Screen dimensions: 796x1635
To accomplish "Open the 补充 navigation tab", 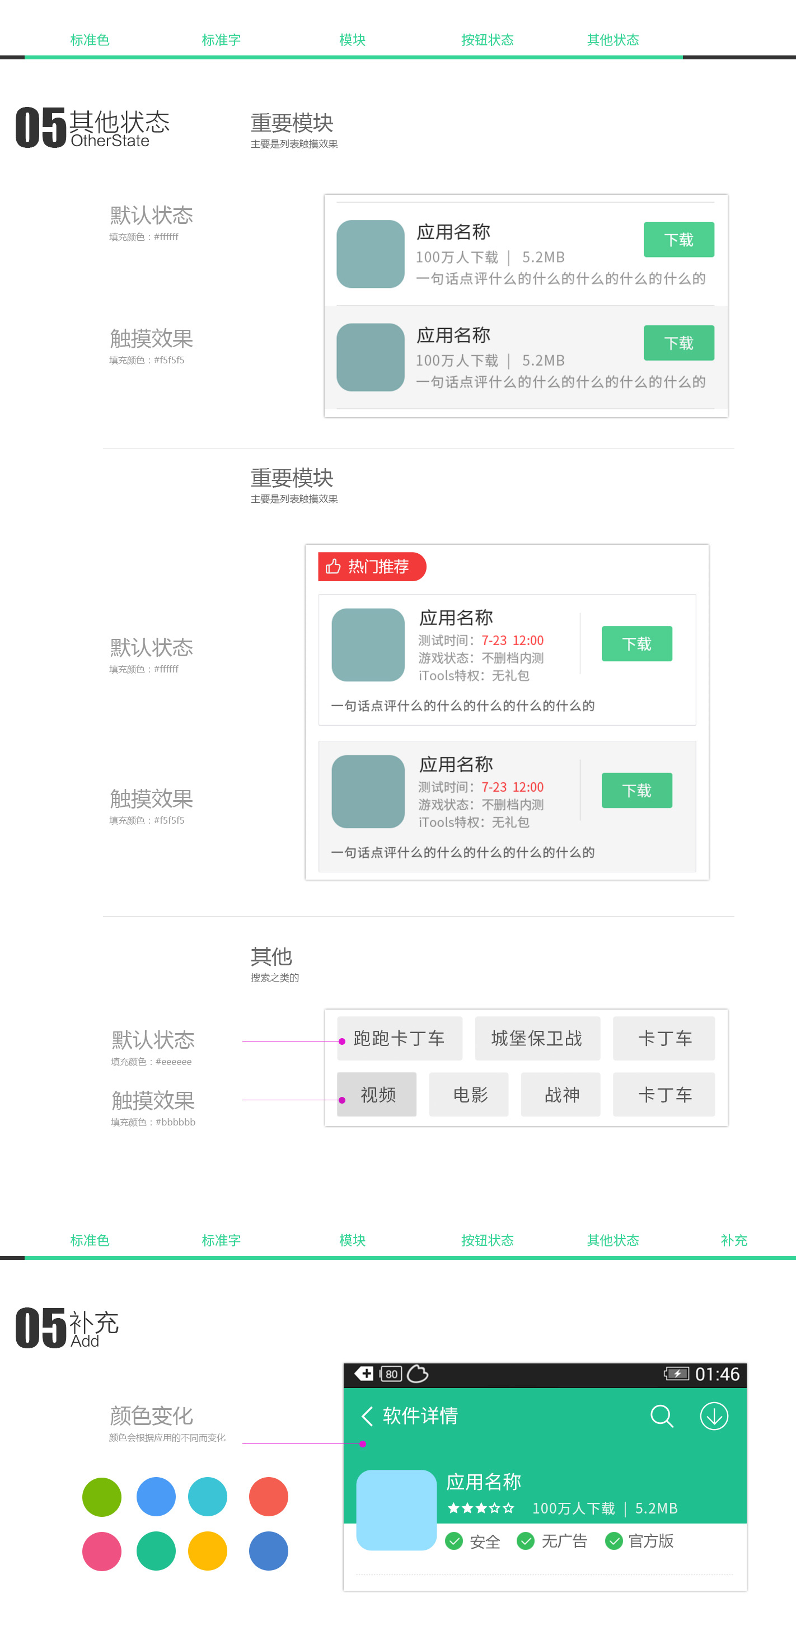I will point(734,1240).
